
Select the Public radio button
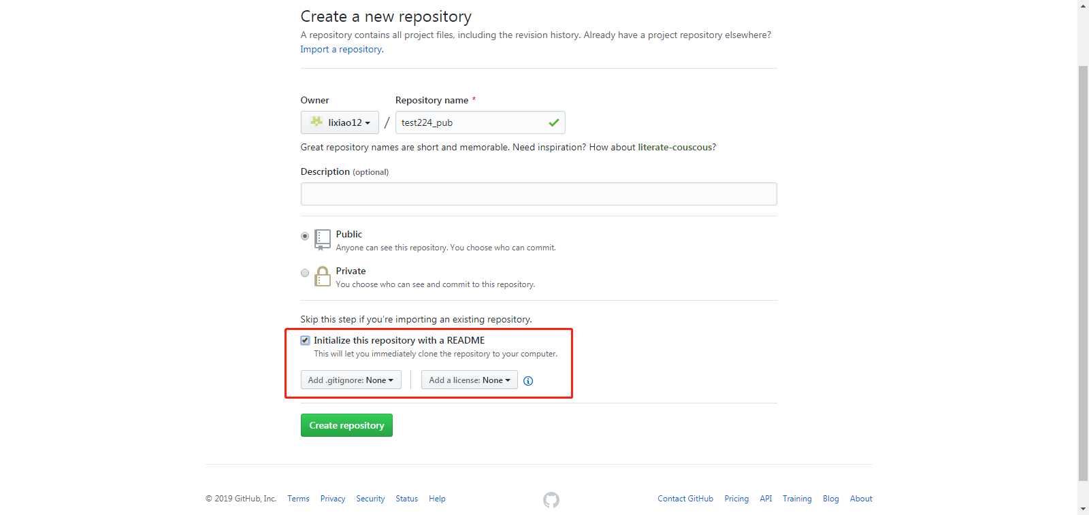305,236
